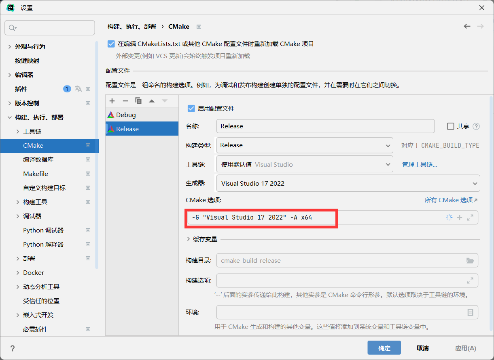Open the environment variables list icon
The image size is (494, 360).
(470, 312)
